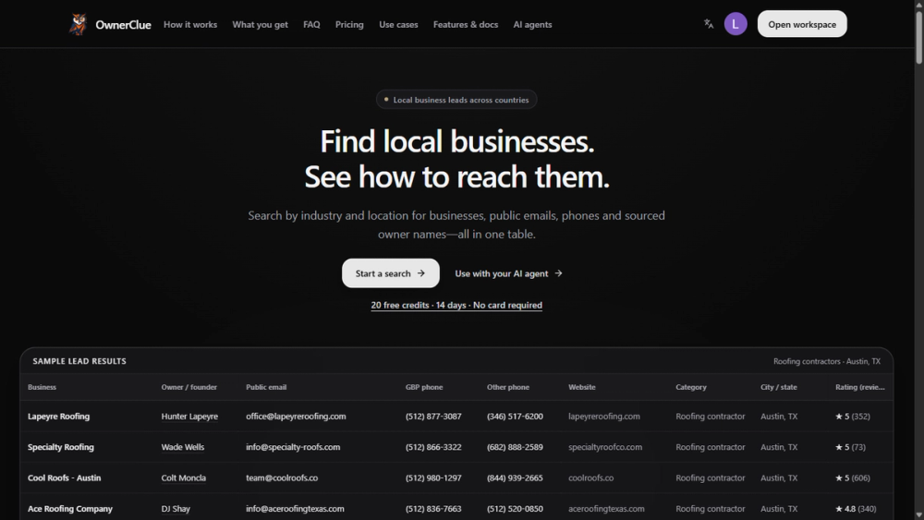Follow Use with your AI agent link
The width and height of the screenshot is (924, 520).
click(x=508, y=273)
